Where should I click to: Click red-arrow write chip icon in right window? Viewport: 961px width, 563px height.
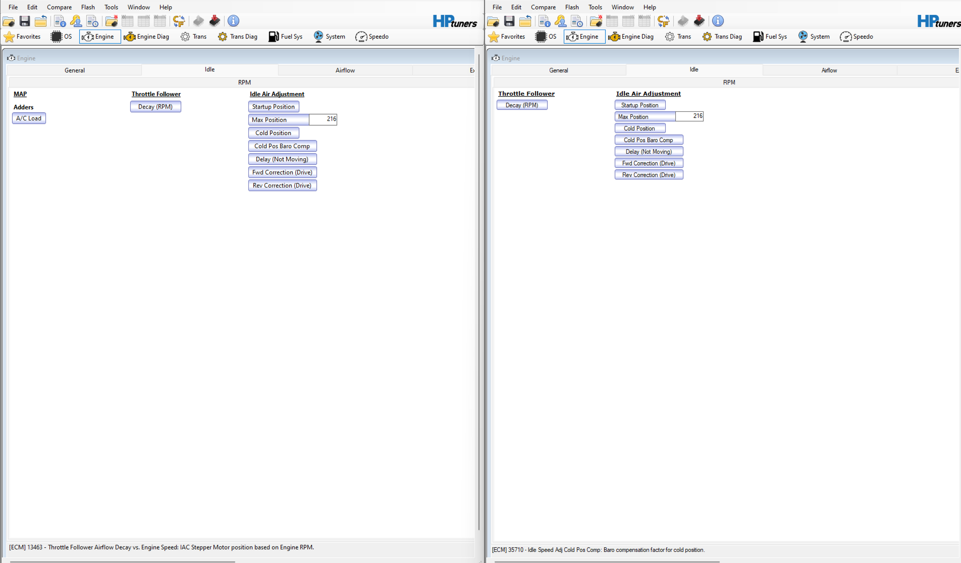coord(699,21)
